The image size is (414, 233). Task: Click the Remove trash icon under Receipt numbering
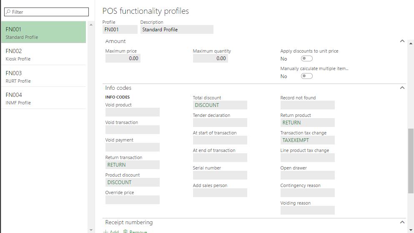[125, 232]
